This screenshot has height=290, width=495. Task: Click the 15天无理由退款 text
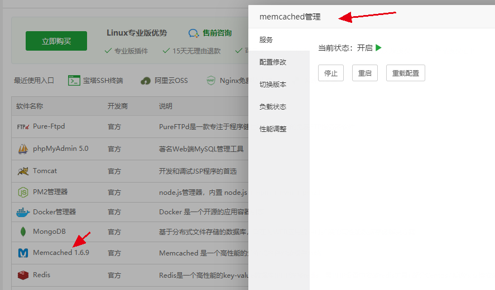pos(196,51)
